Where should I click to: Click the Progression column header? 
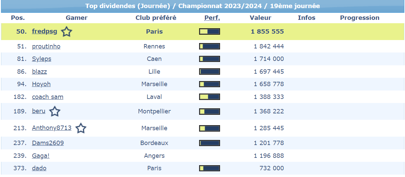pyautogui.click(x=360, y=18)
